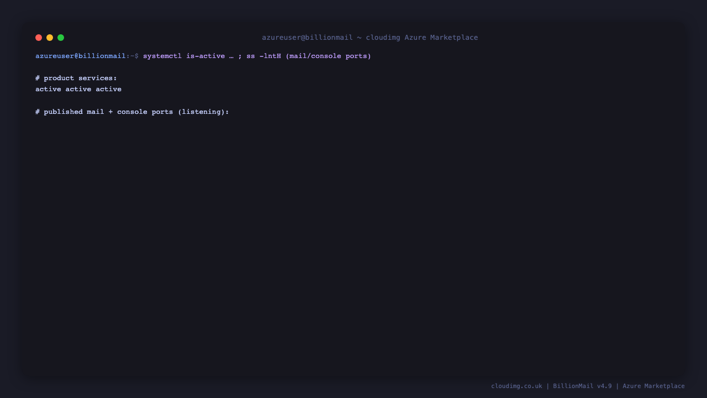The image size is (707, 398).
Task: Click the 'systemctl is-active' command text
Action: pyautogui.click(x=184, y=56)
